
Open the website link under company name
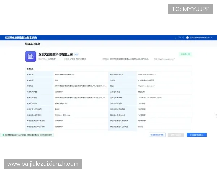166,59
